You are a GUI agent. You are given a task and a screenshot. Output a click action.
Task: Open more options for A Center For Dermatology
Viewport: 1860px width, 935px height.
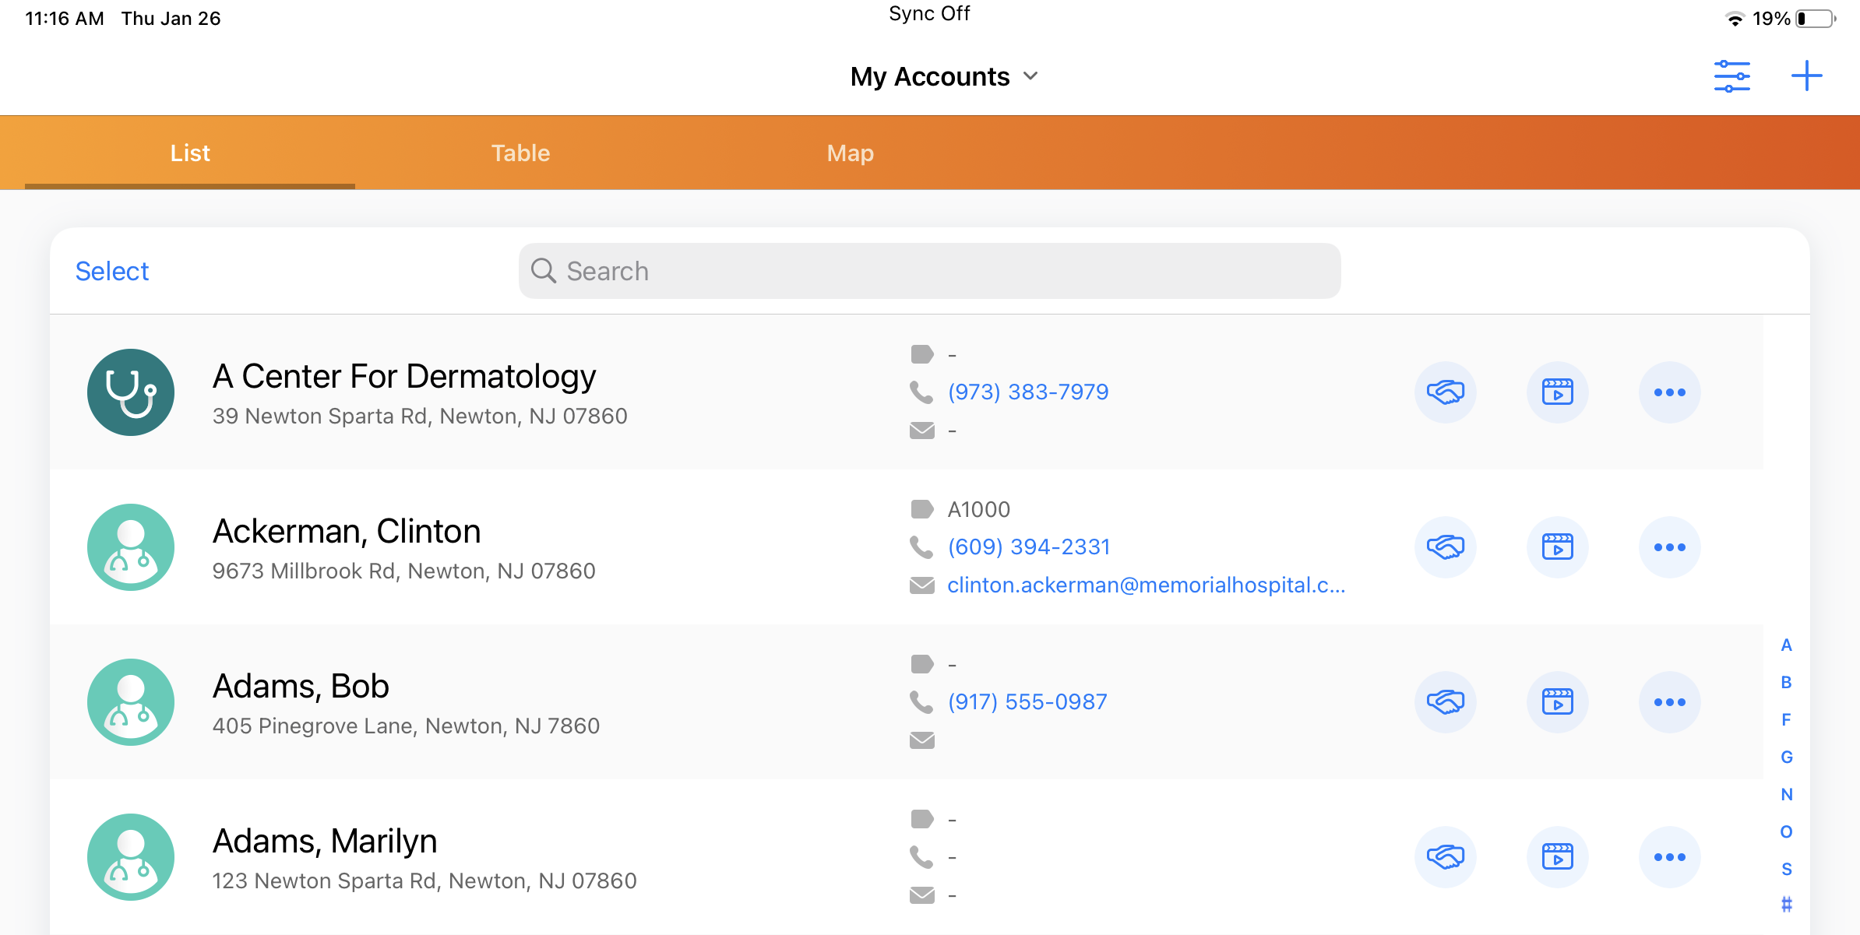tap(1669, 392)
